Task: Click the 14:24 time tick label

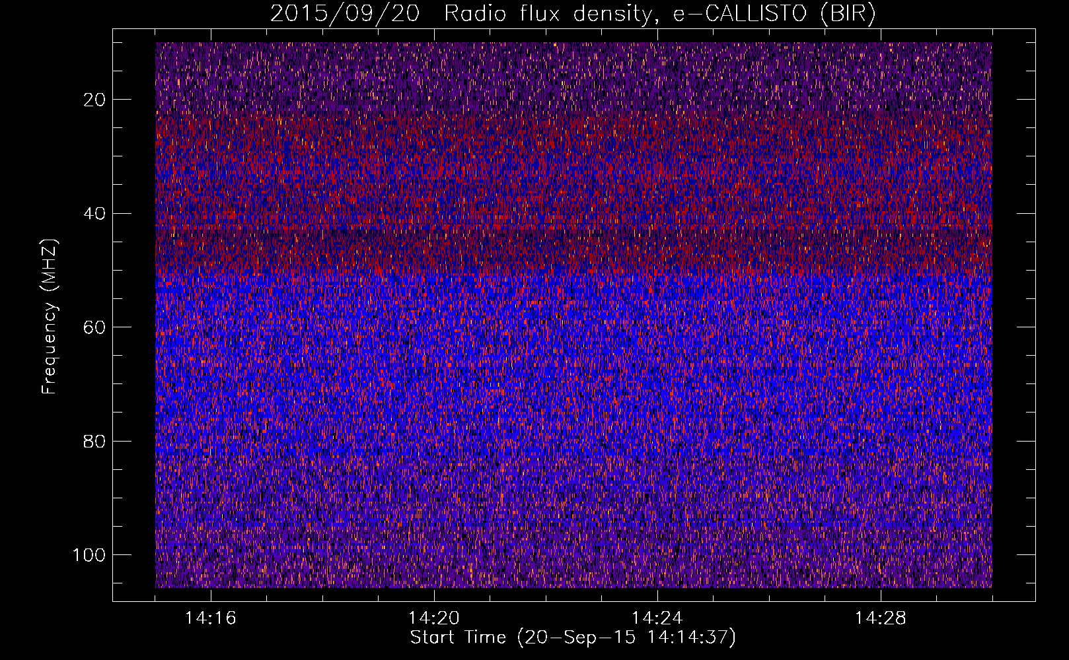Action: (x=657, y=618)
